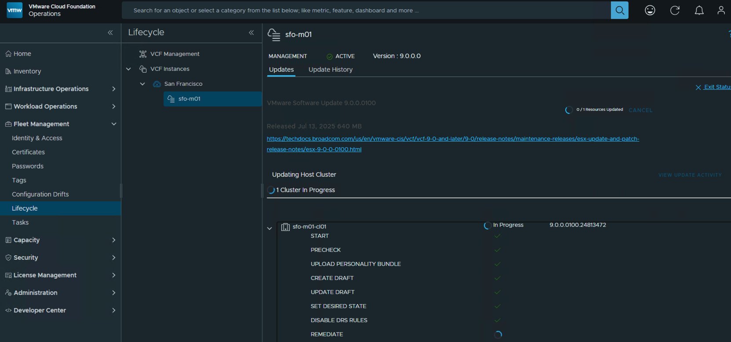Viewport: 731px width, 342px height.
Task: Switch to the Updates tab
Action: (x=281, y=69)
